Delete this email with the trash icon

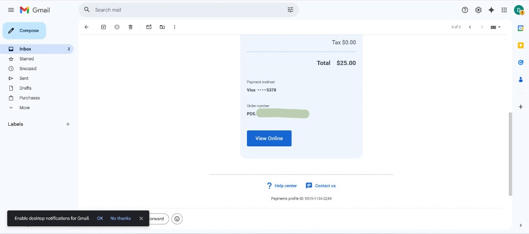(x=130, y=27)
